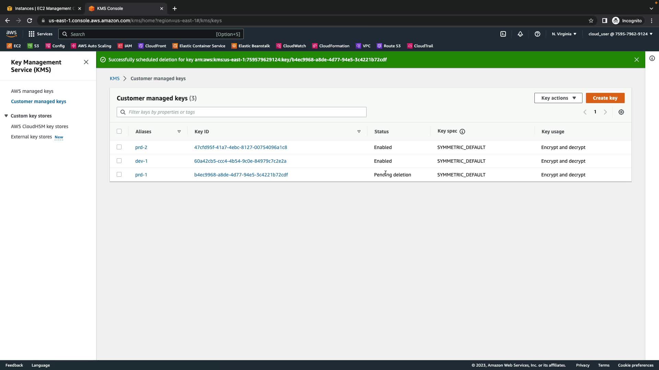Go to AWS managed keys page
Image resolution: width=659 pixels, height=370 pixels.
(x=32, y=91)
